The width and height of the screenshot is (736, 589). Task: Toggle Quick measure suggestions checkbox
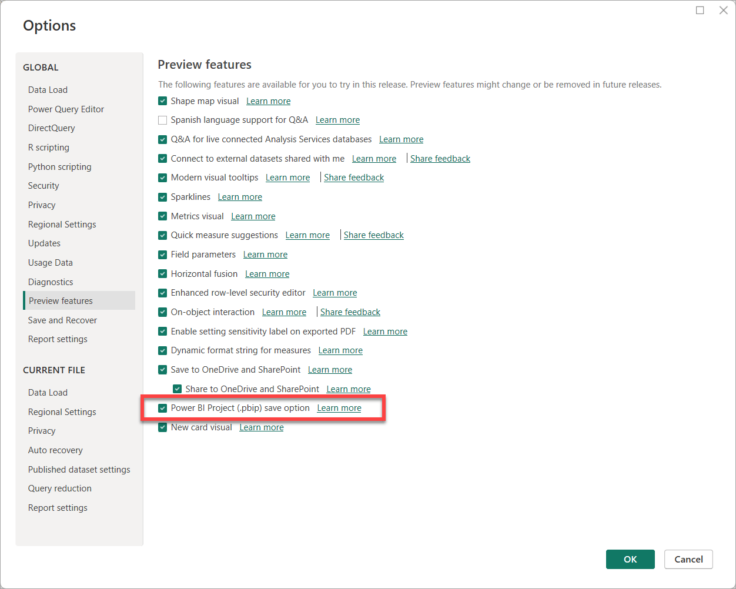tap(163, 235)
